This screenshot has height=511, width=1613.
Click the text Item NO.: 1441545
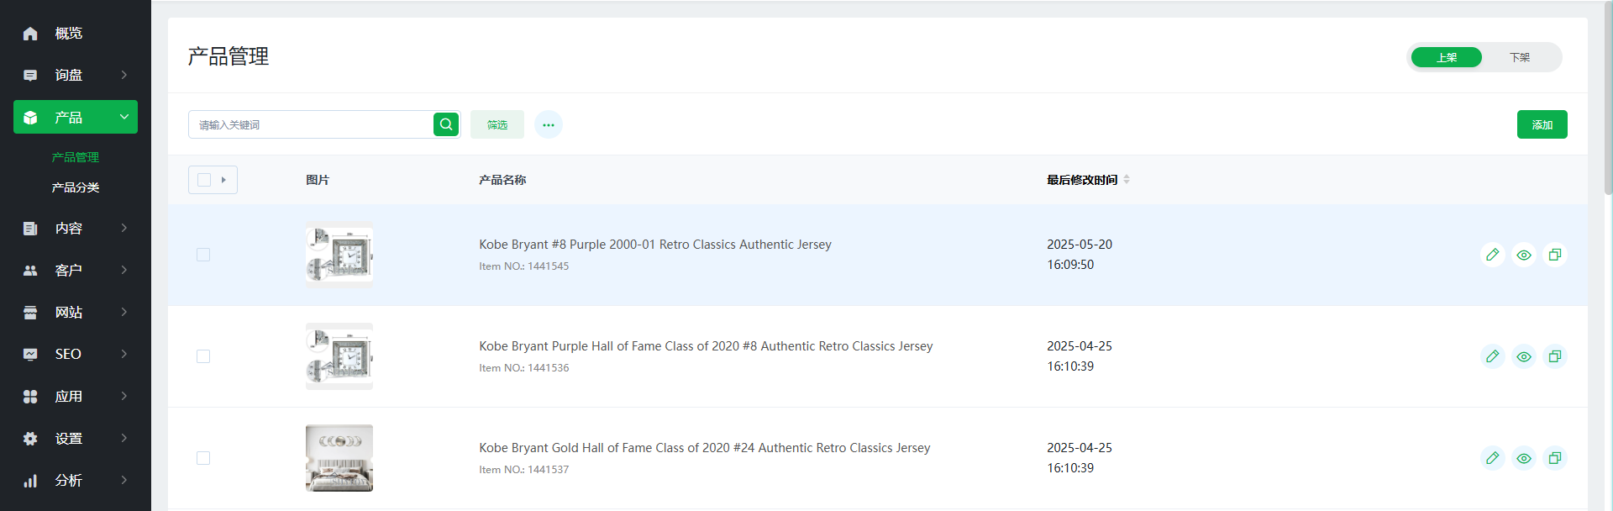click(x=524, y=266)
